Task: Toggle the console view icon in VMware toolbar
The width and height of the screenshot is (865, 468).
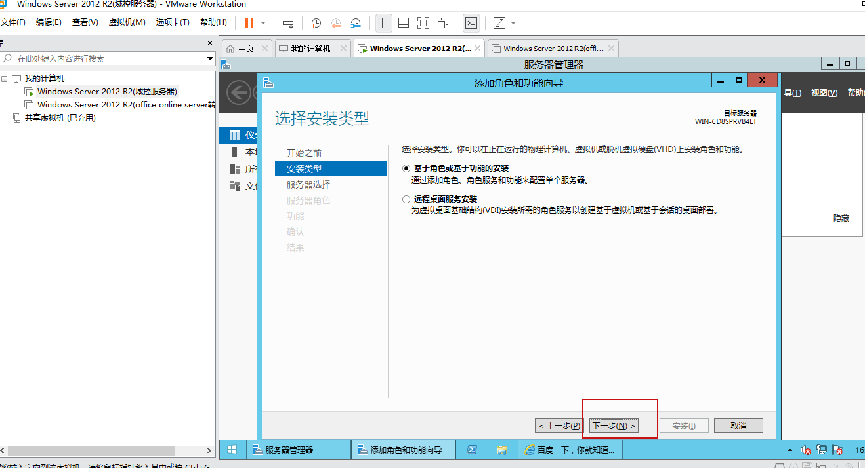Action: click(x=471, y=23)
